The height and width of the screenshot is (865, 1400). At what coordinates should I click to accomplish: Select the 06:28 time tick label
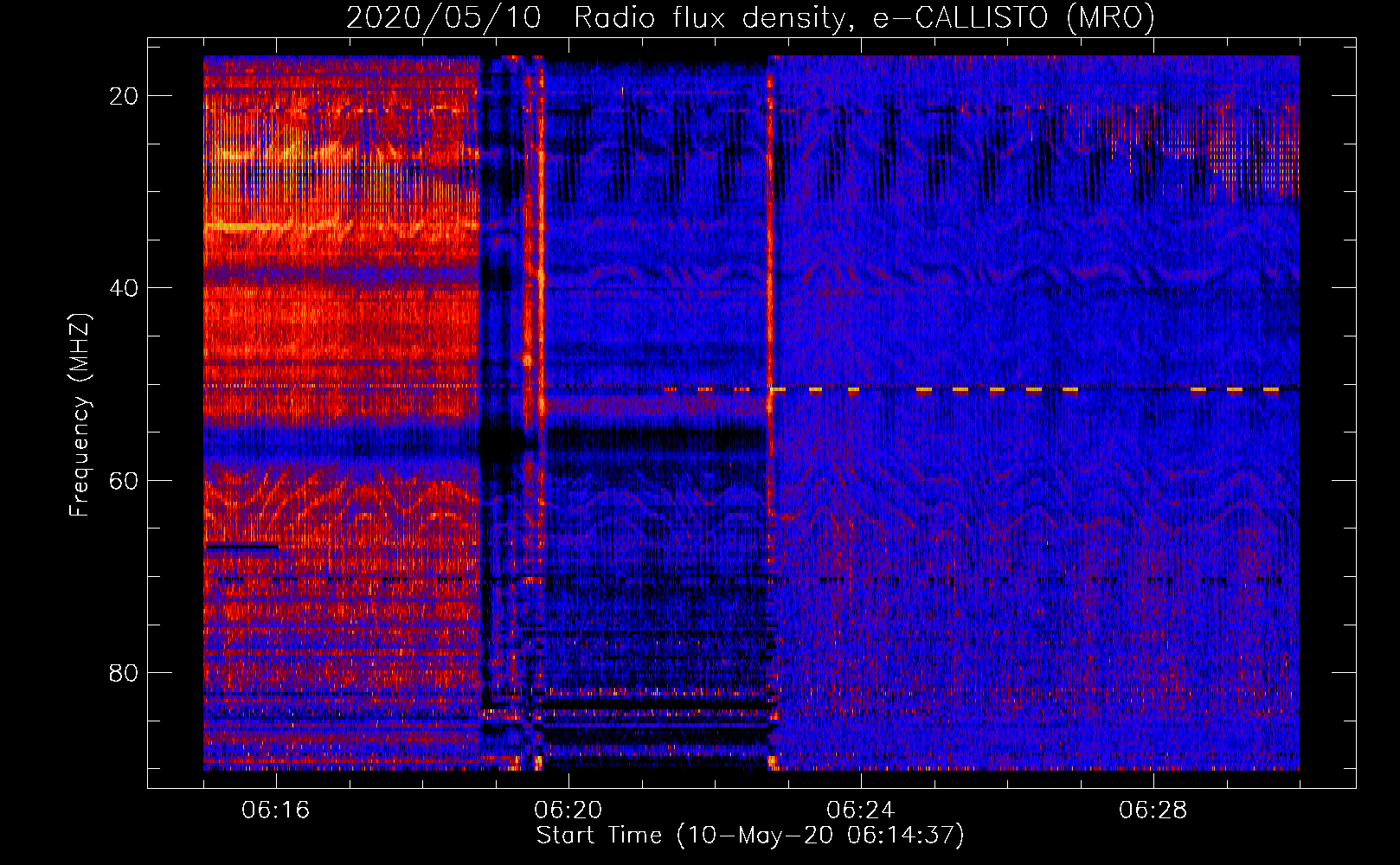pyautogui.click(x=1153, y=811)
